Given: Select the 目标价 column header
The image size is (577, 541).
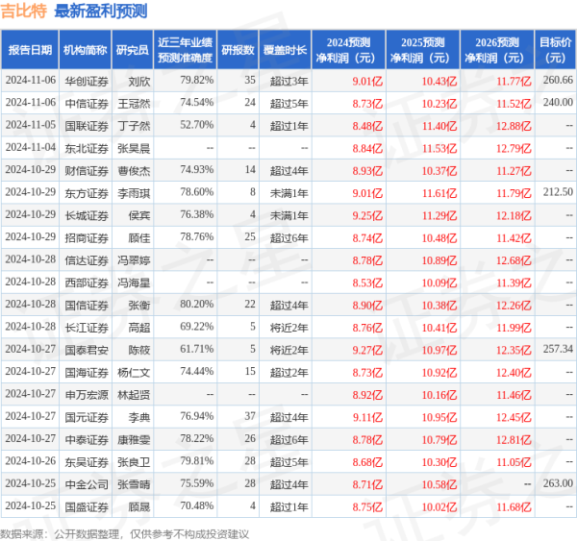Looking at the screenshot, I should click(x=555, y=50).
